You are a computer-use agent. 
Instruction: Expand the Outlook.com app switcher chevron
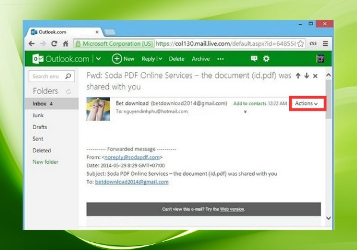pyautogui.click(x=98, y=59)
